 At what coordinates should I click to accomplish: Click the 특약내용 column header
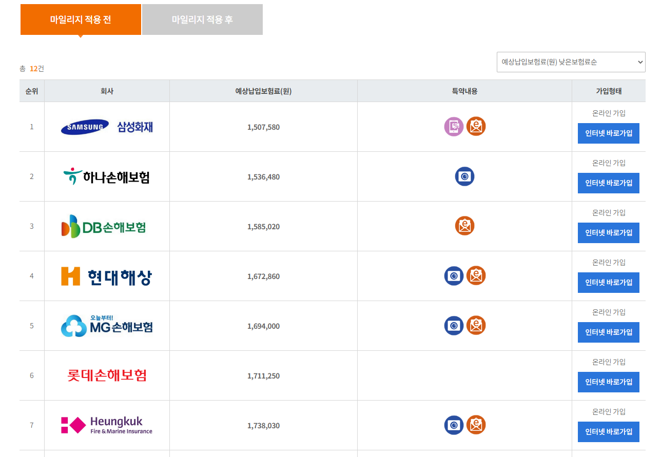[464, 91]
